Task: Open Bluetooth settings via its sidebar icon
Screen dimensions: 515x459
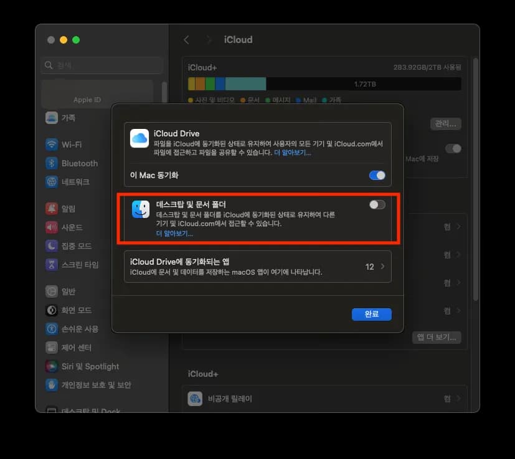Action: pos(52,163)
